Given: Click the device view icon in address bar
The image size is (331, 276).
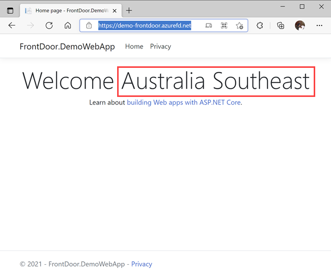Looking at the screenshot, I should click(209, 26).
